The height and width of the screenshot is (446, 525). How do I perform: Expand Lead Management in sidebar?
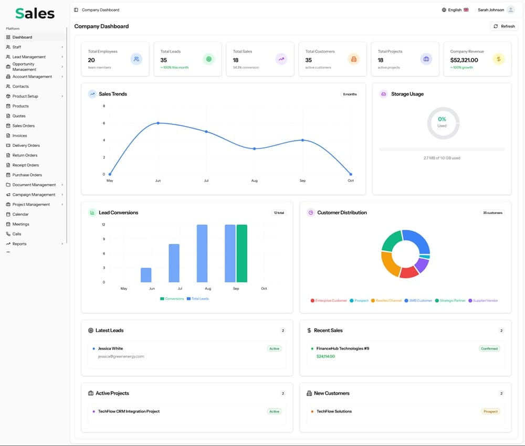(62, 57)
